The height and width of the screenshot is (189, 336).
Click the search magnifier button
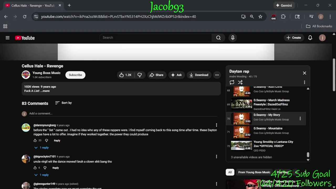(218, 38)
